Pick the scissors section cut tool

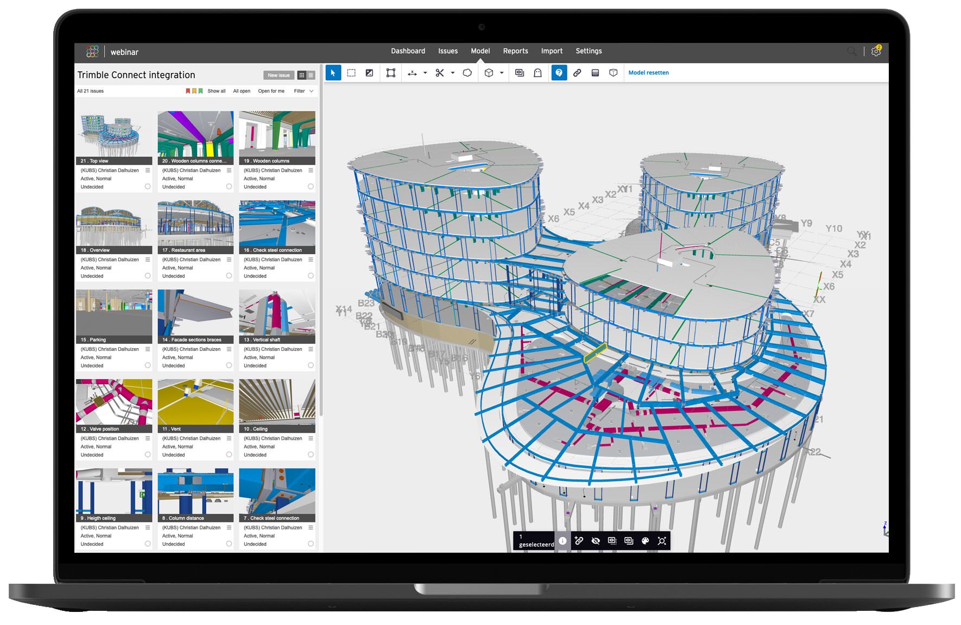440,73
